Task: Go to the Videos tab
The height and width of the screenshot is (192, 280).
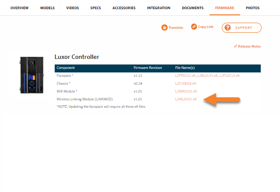Action: (x=72, y=8)
